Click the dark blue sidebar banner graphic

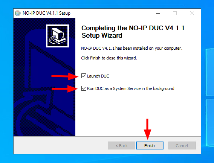click(44, 77)
